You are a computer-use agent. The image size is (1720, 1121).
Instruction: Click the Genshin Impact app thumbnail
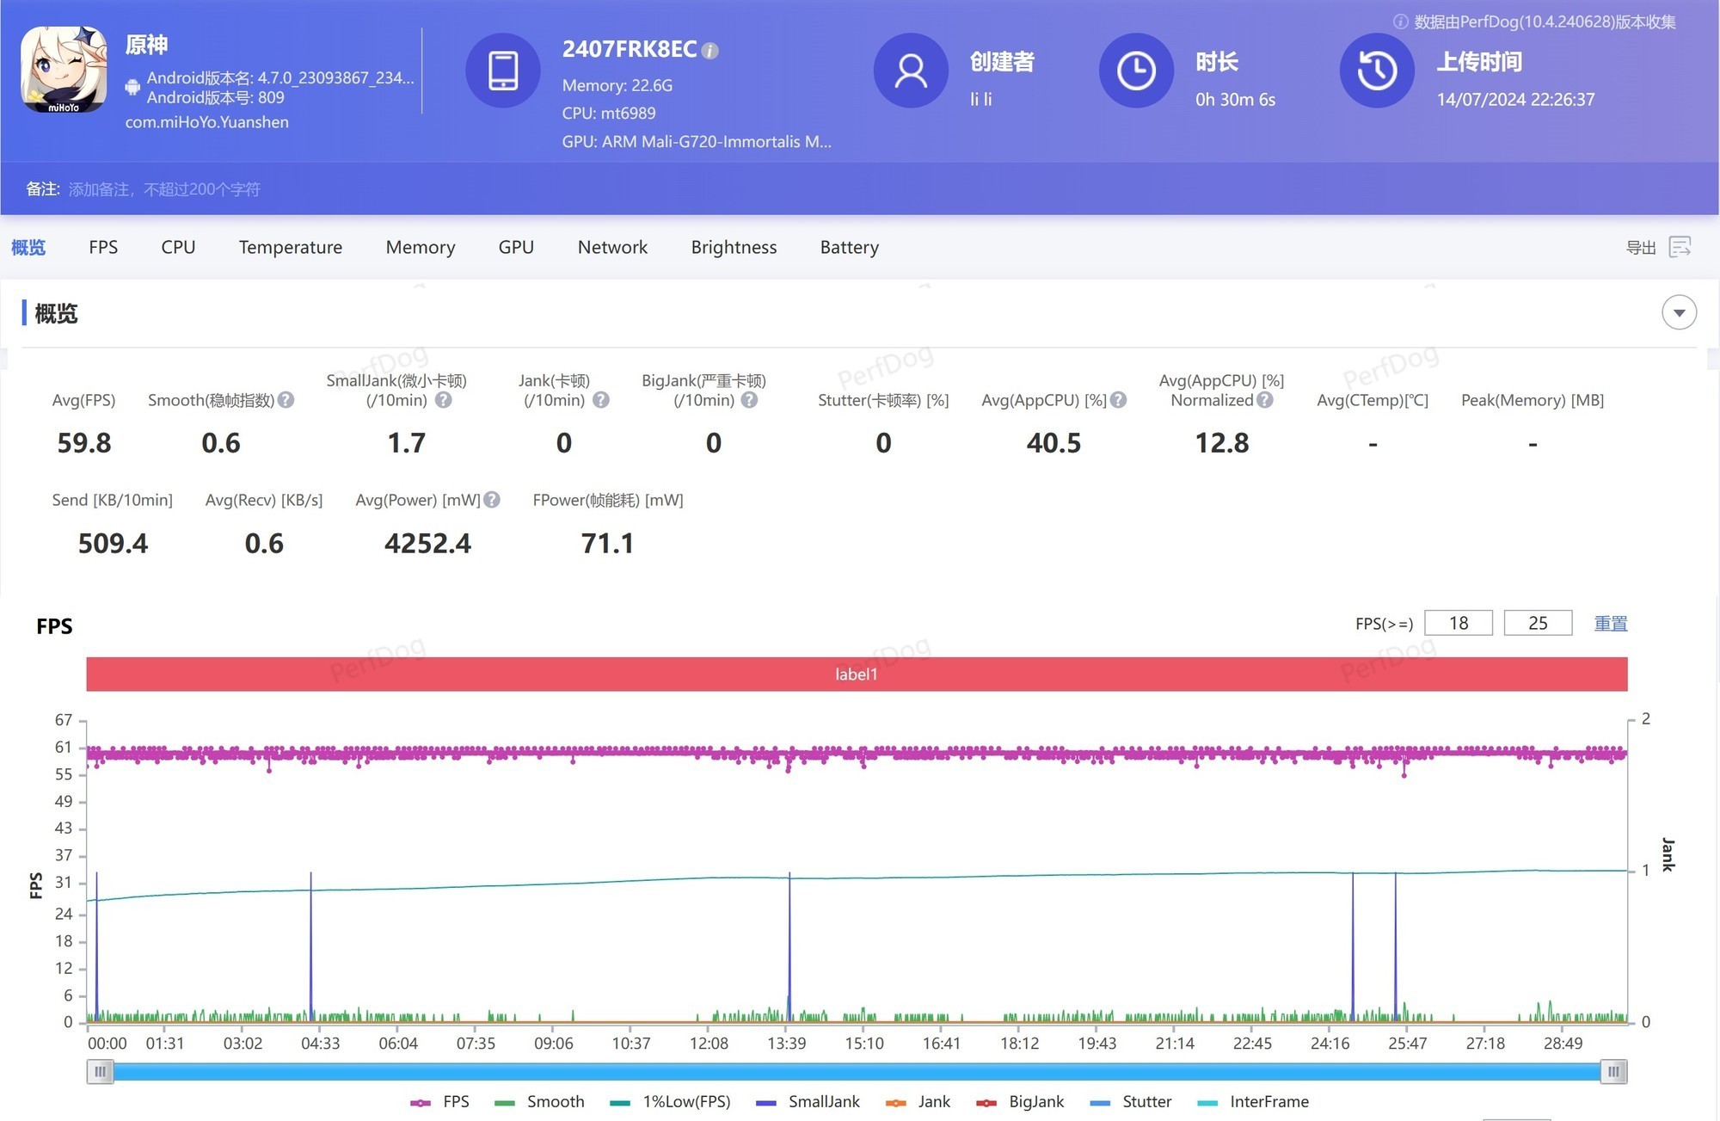(64, 70)
